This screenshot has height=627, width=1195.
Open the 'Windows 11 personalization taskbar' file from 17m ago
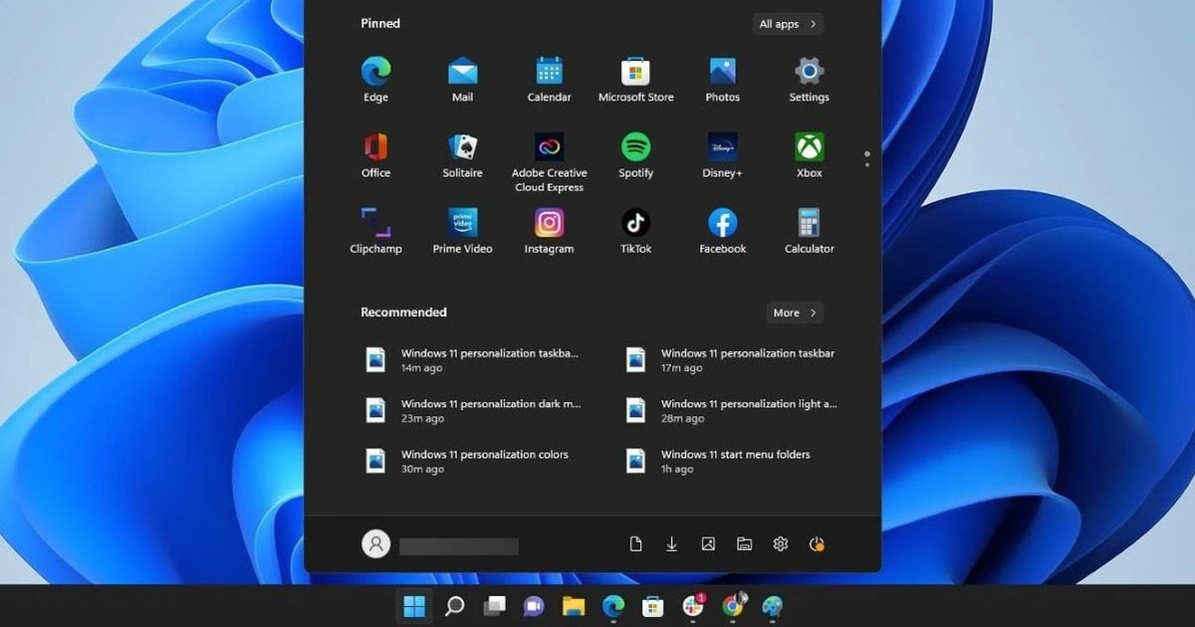point(732,360)
